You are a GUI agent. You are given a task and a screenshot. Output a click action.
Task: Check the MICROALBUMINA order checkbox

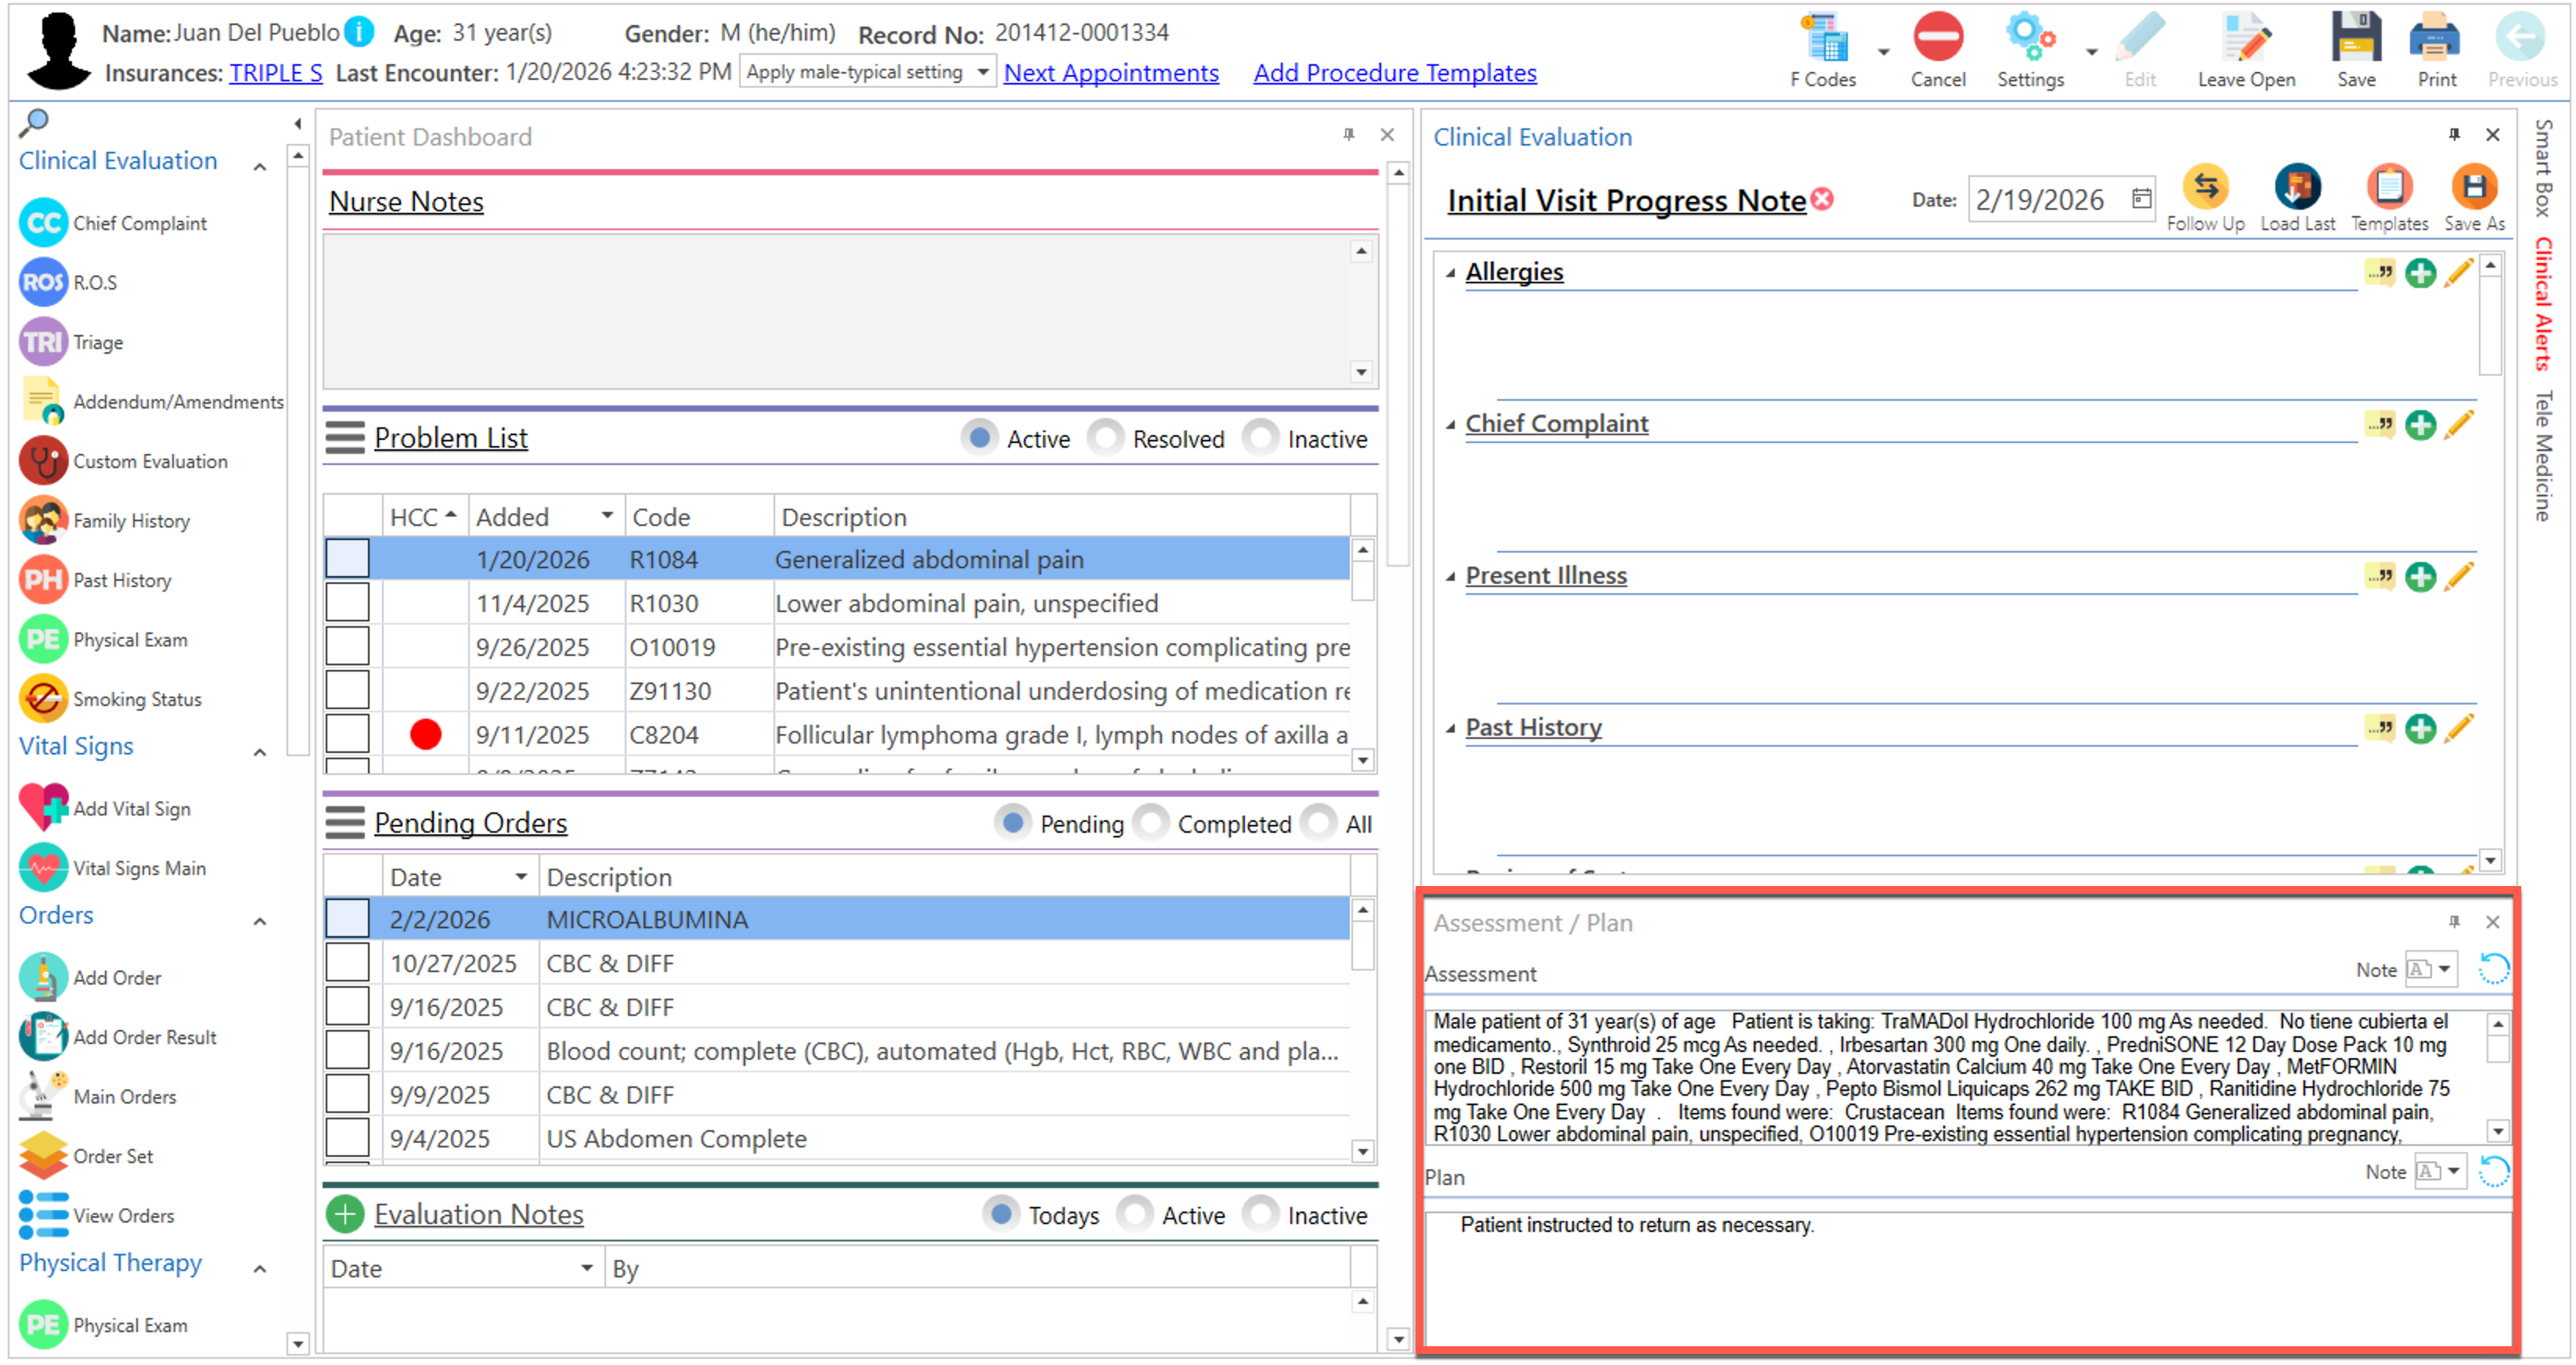[347, 920]
